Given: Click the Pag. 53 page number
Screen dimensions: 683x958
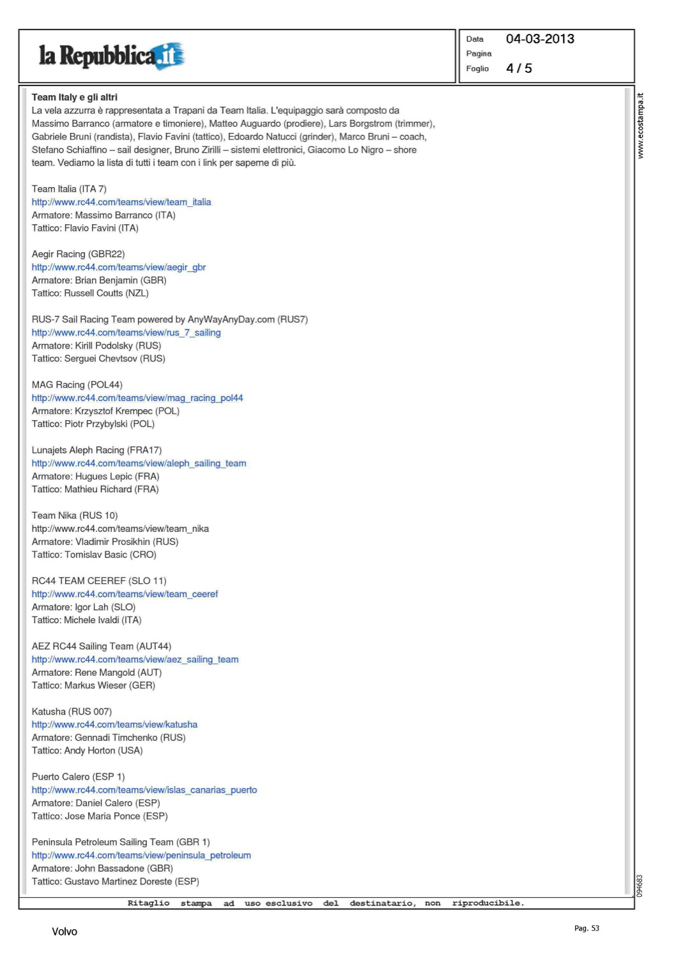Looking at the screenshot, I should pos(587,928).
